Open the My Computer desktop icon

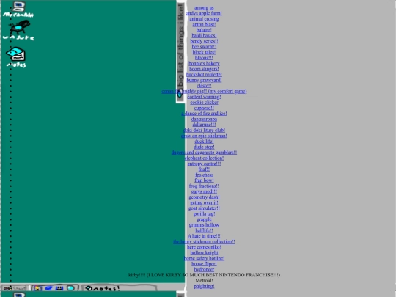point(18,9)
